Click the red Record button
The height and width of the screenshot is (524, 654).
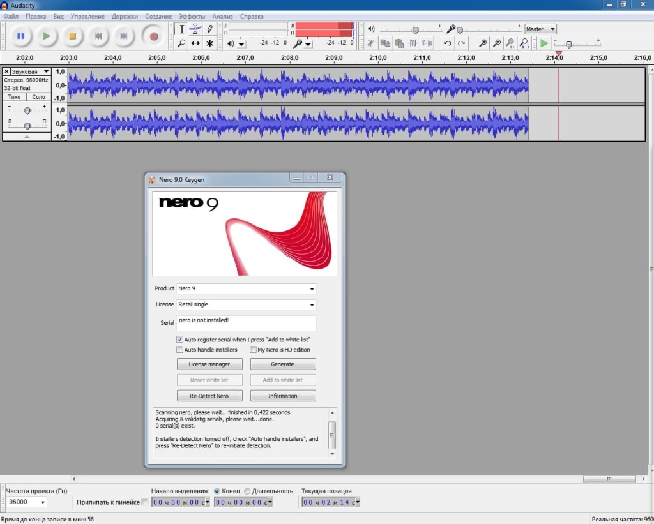click(153, 36)
